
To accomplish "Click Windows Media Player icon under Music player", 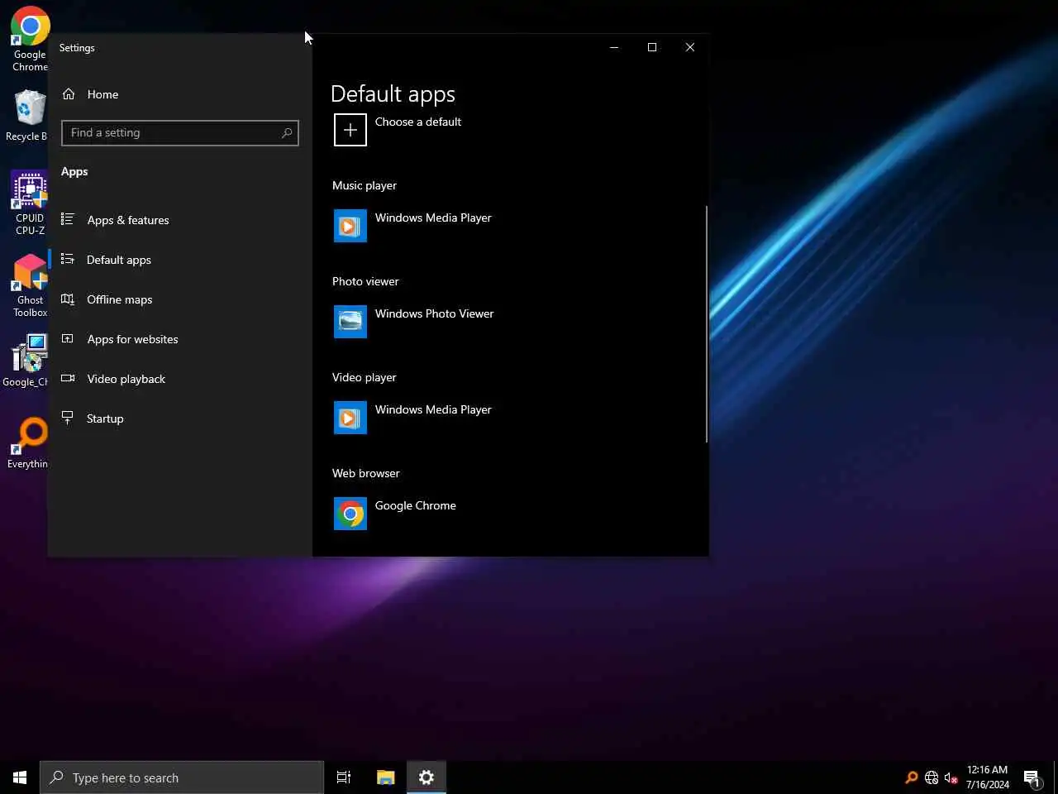I will 350,226.
